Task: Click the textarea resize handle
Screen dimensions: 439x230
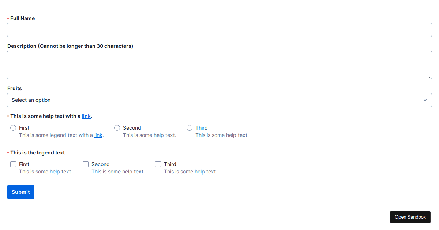Action: point(430,77)
